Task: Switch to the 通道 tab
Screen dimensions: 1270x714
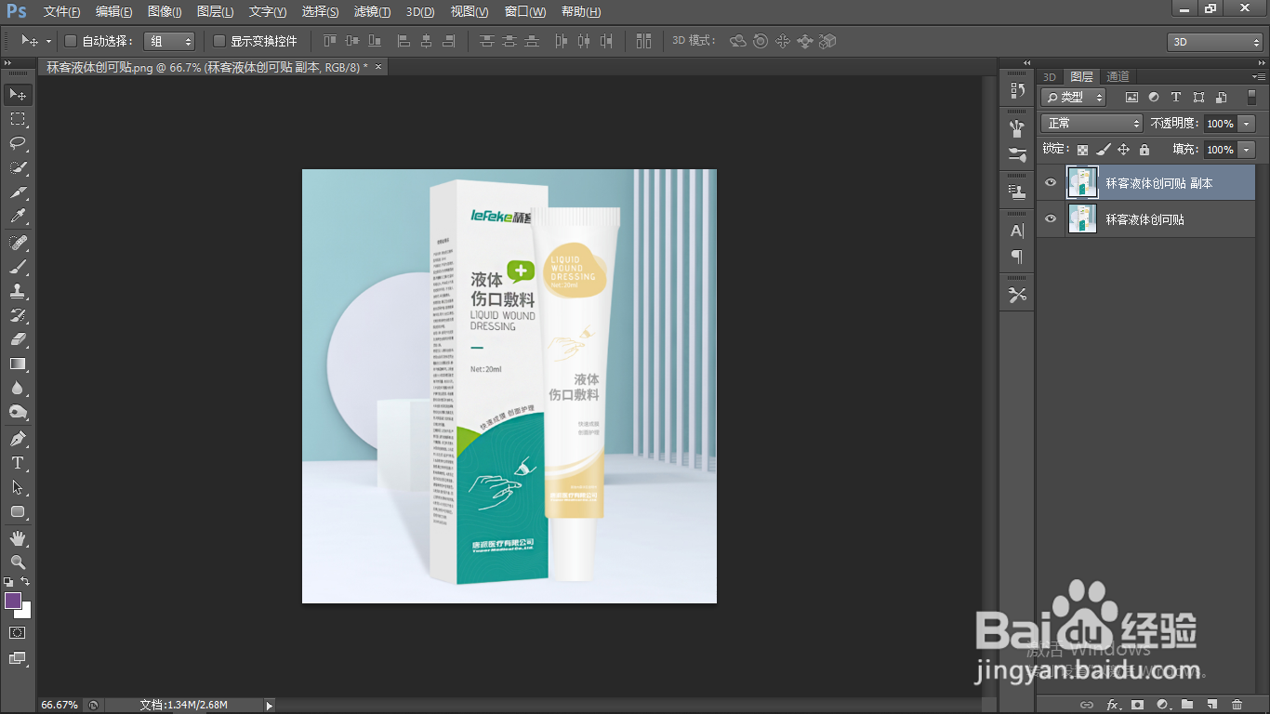Action: pos(1118,76)
